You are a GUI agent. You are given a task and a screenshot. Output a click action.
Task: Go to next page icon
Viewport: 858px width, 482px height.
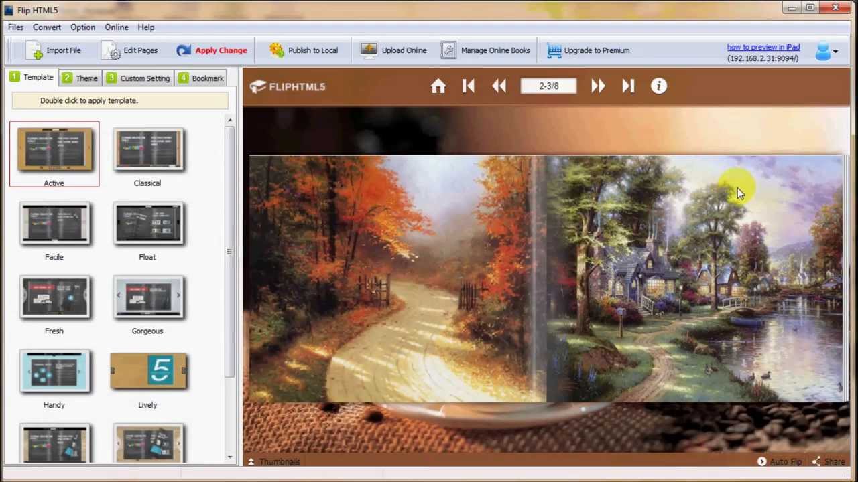(x=598, y=86)
